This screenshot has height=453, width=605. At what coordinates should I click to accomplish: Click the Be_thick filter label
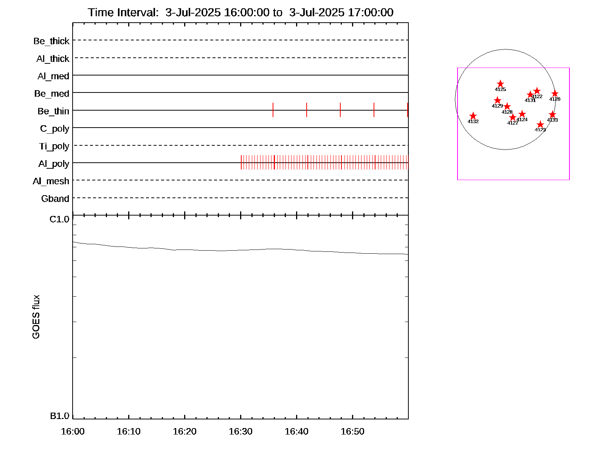(x=51, y=41)
